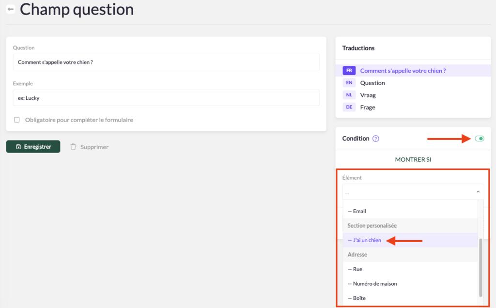Click the Supprimer link
The image size is (496, 308).
(94, 147)
